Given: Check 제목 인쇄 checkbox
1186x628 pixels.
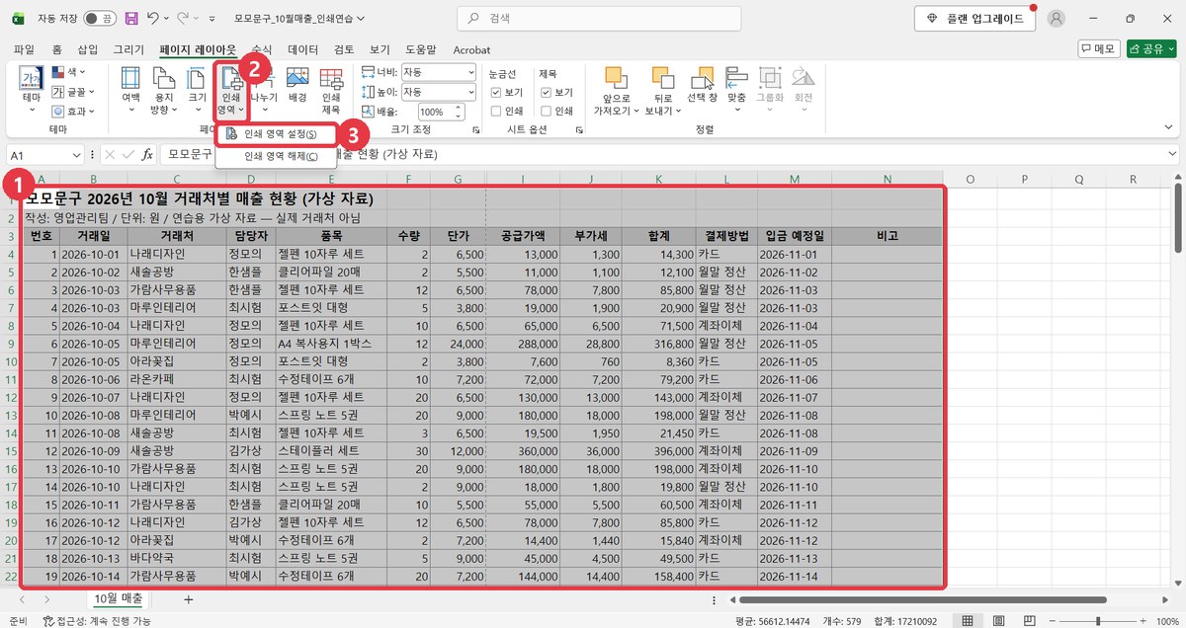Looking at the screenshot, I should point(546,111).
